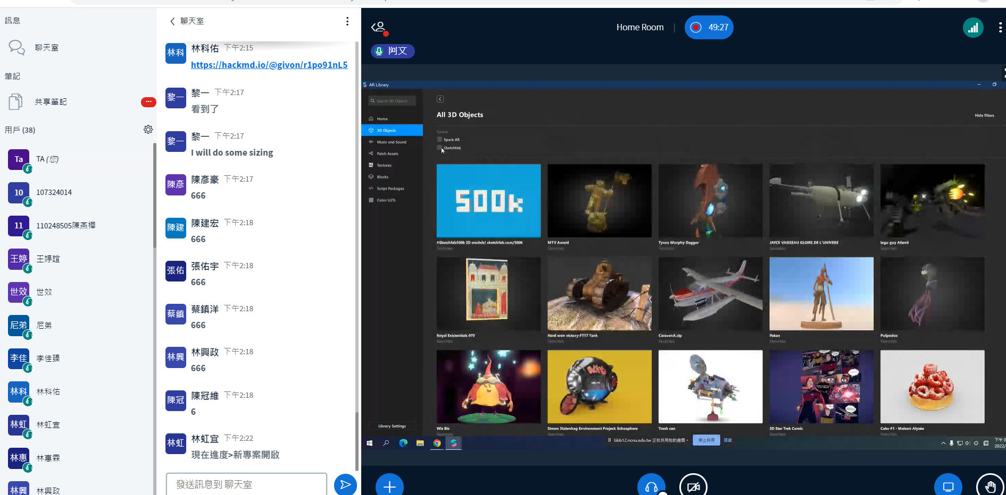Collapse chat panel with back chevron
Screen dimensions: 1006x495
(x=172, y=21)
